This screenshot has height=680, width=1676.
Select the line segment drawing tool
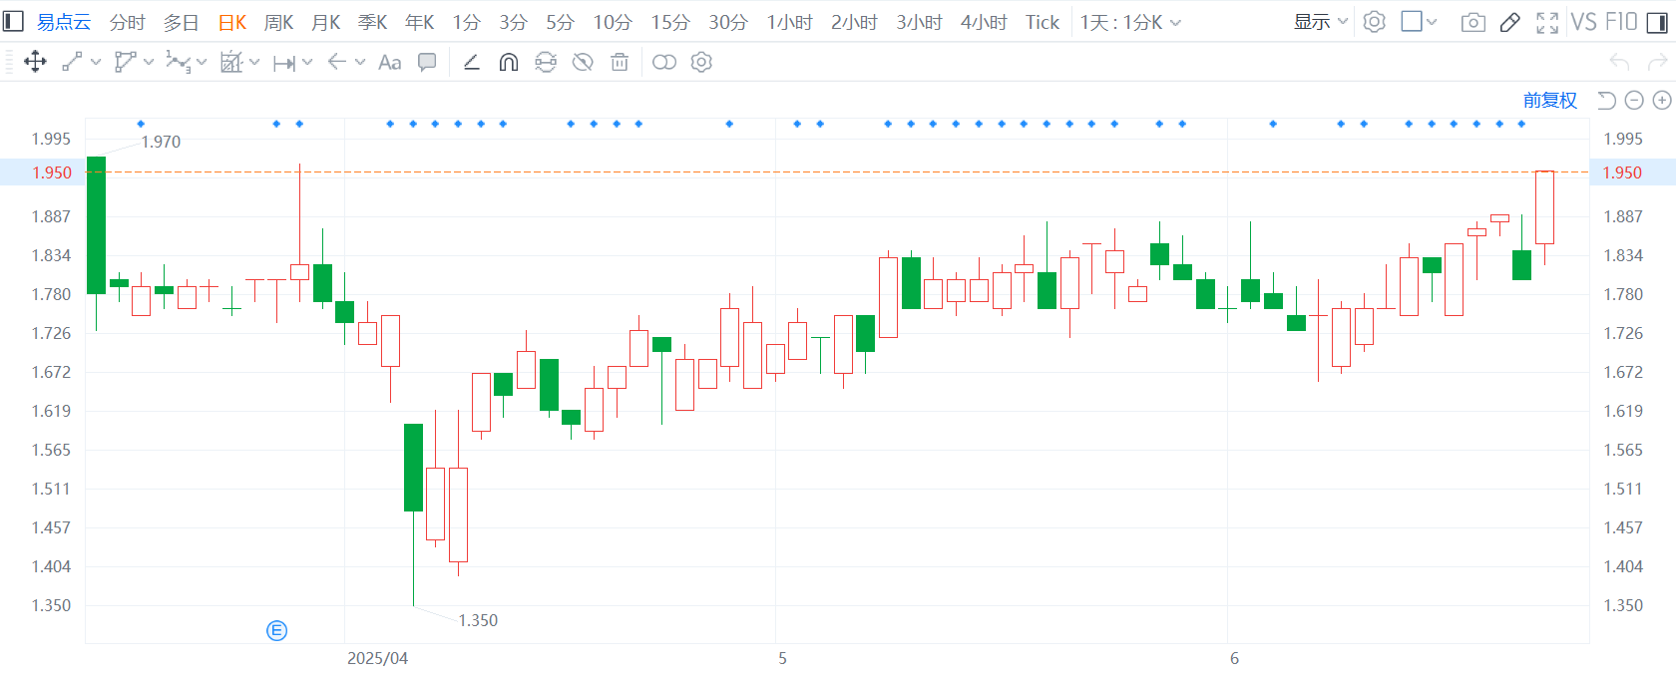click(x=72, y=63)
